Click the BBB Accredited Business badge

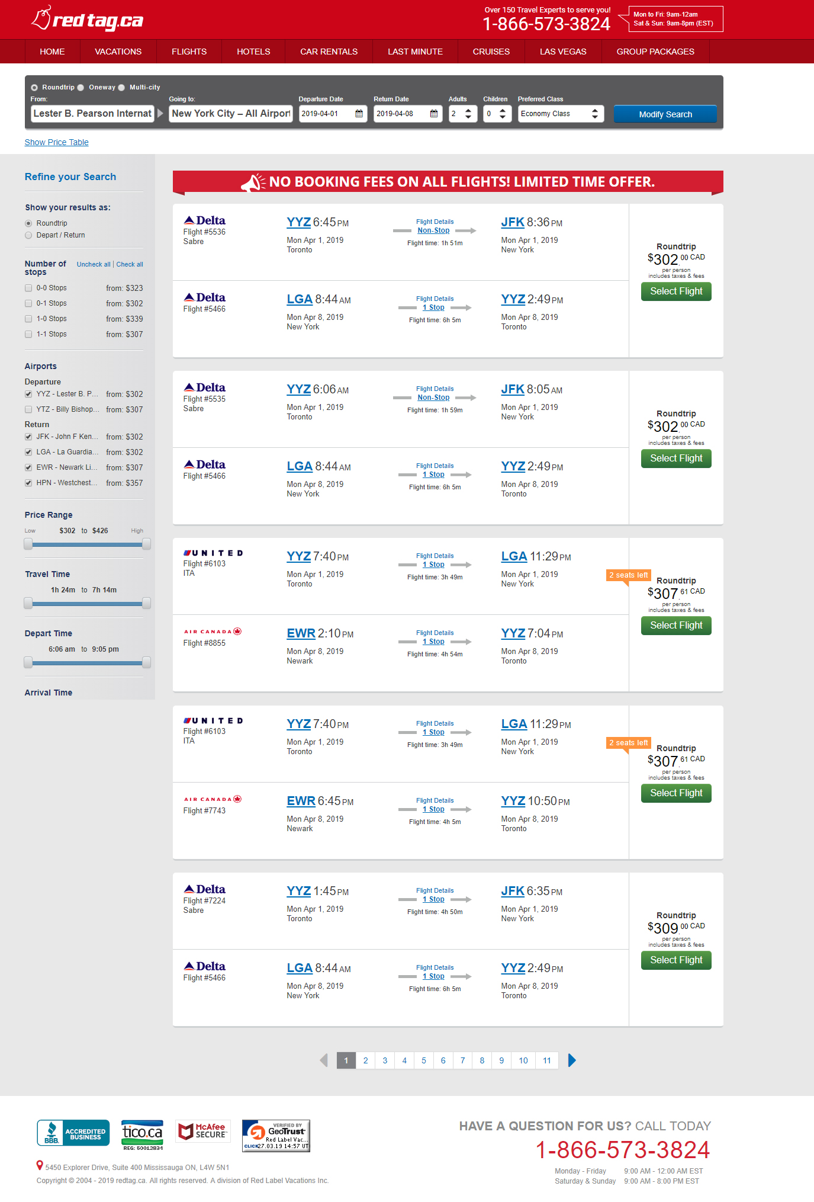tap(73, 1133)
